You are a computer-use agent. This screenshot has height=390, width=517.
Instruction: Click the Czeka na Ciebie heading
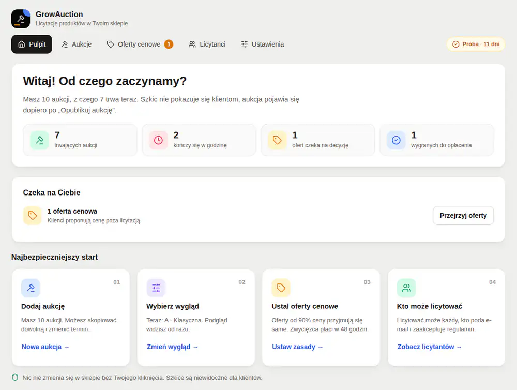click(x=52, y=193)
